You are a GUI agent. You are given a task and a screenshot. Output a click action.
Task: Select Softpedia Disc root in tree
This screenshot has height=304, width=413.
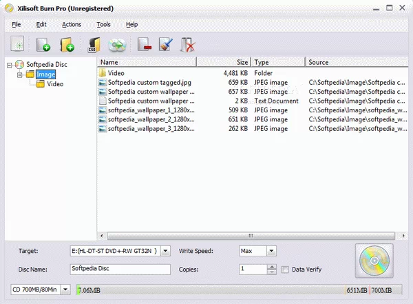point(47,64)
